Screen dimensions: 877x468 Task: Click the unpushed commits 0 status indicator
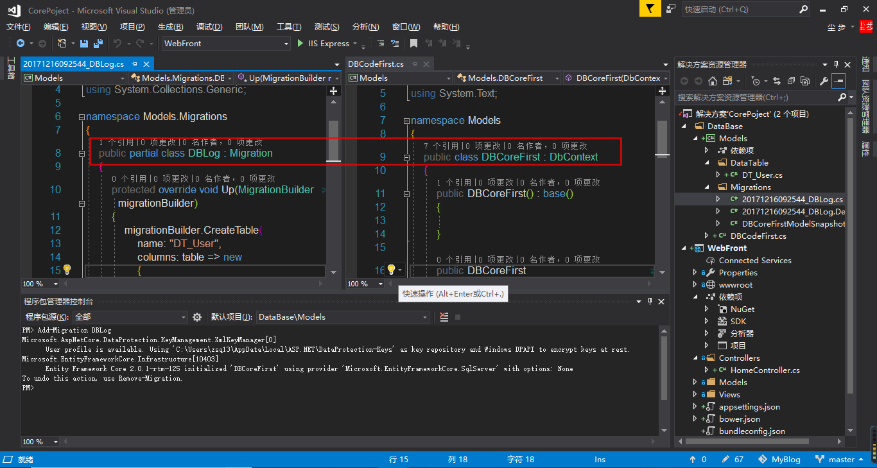click(698, 460)
